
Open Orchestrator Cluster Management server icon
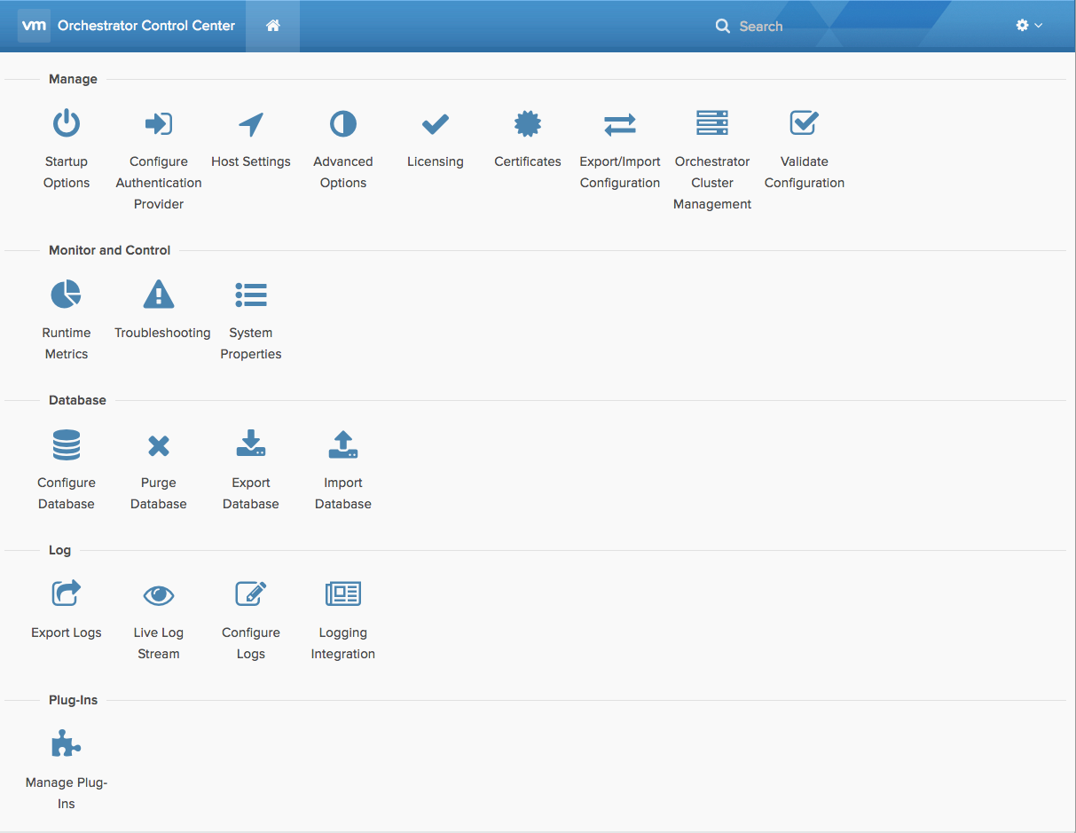coord(712,123)
